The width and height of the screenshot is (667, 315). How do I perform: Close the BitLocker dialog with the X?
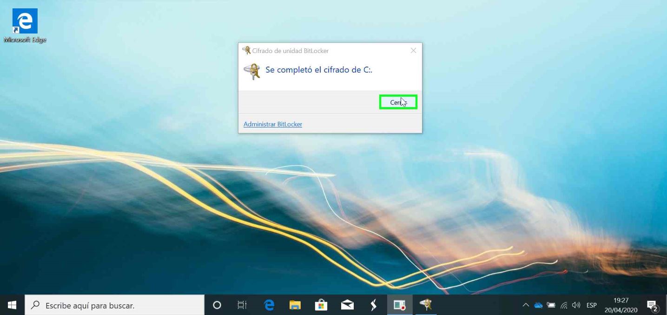pyautogui.click(x=413, y=51)
